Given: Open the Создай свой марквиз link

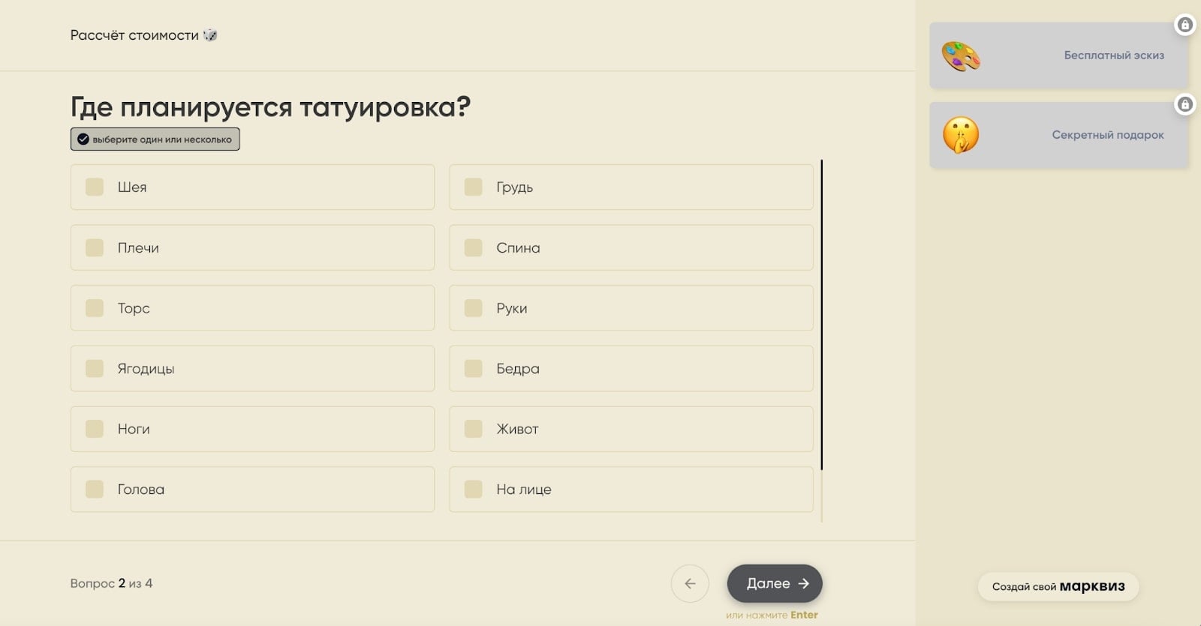Looking at the screenshot, I should pyautogui.click(x=1058, y=587).
